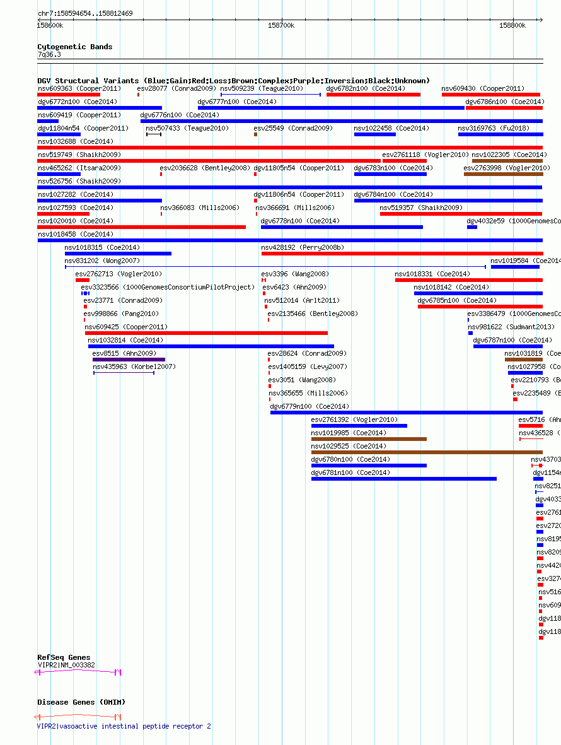
Task: Open nsv609425 (Cooper2011) label
Action: click(126, 328)
